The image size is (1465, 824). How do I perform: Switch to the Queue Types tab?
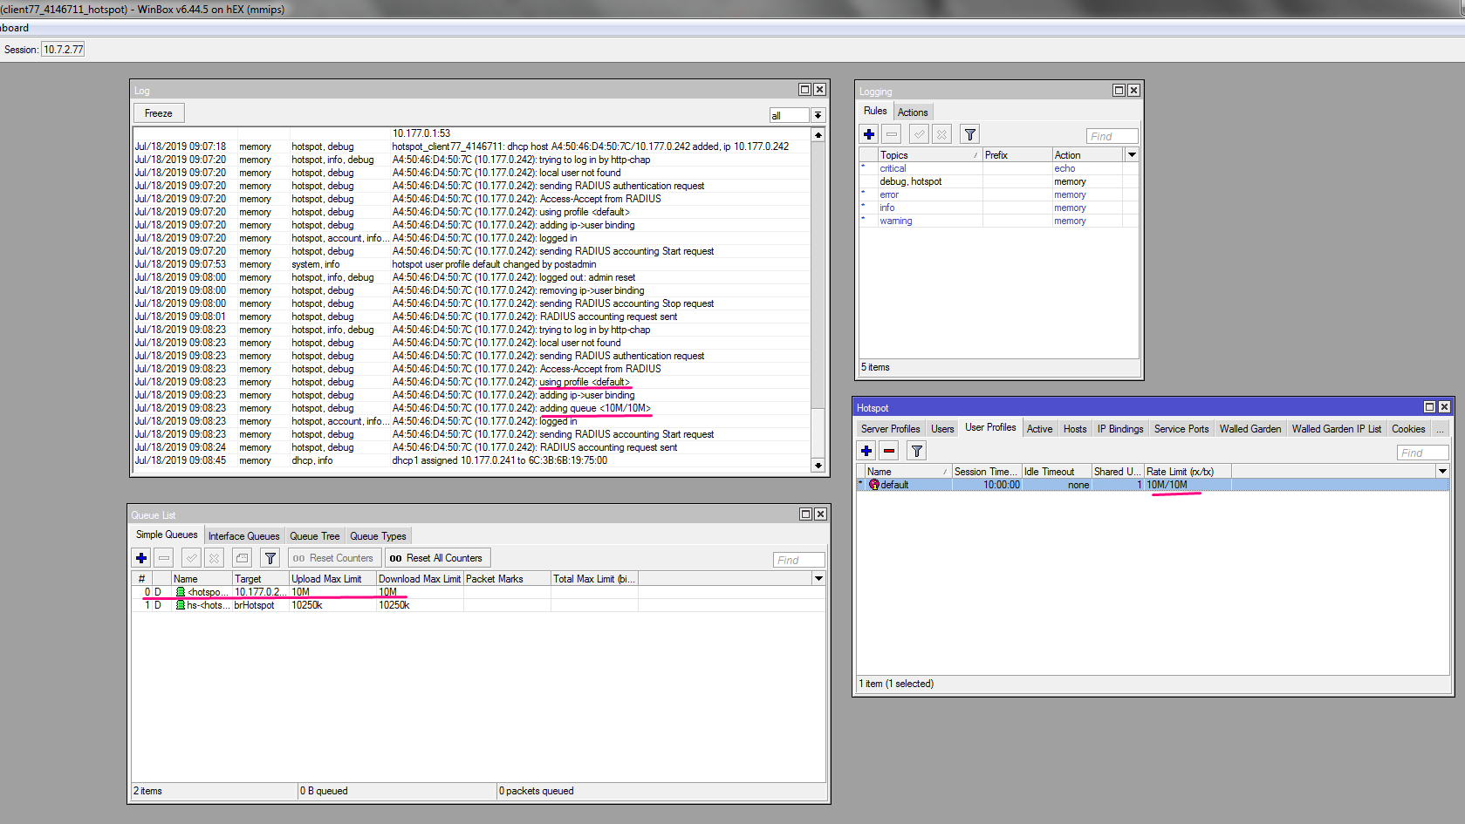click(x=378, y=536)
